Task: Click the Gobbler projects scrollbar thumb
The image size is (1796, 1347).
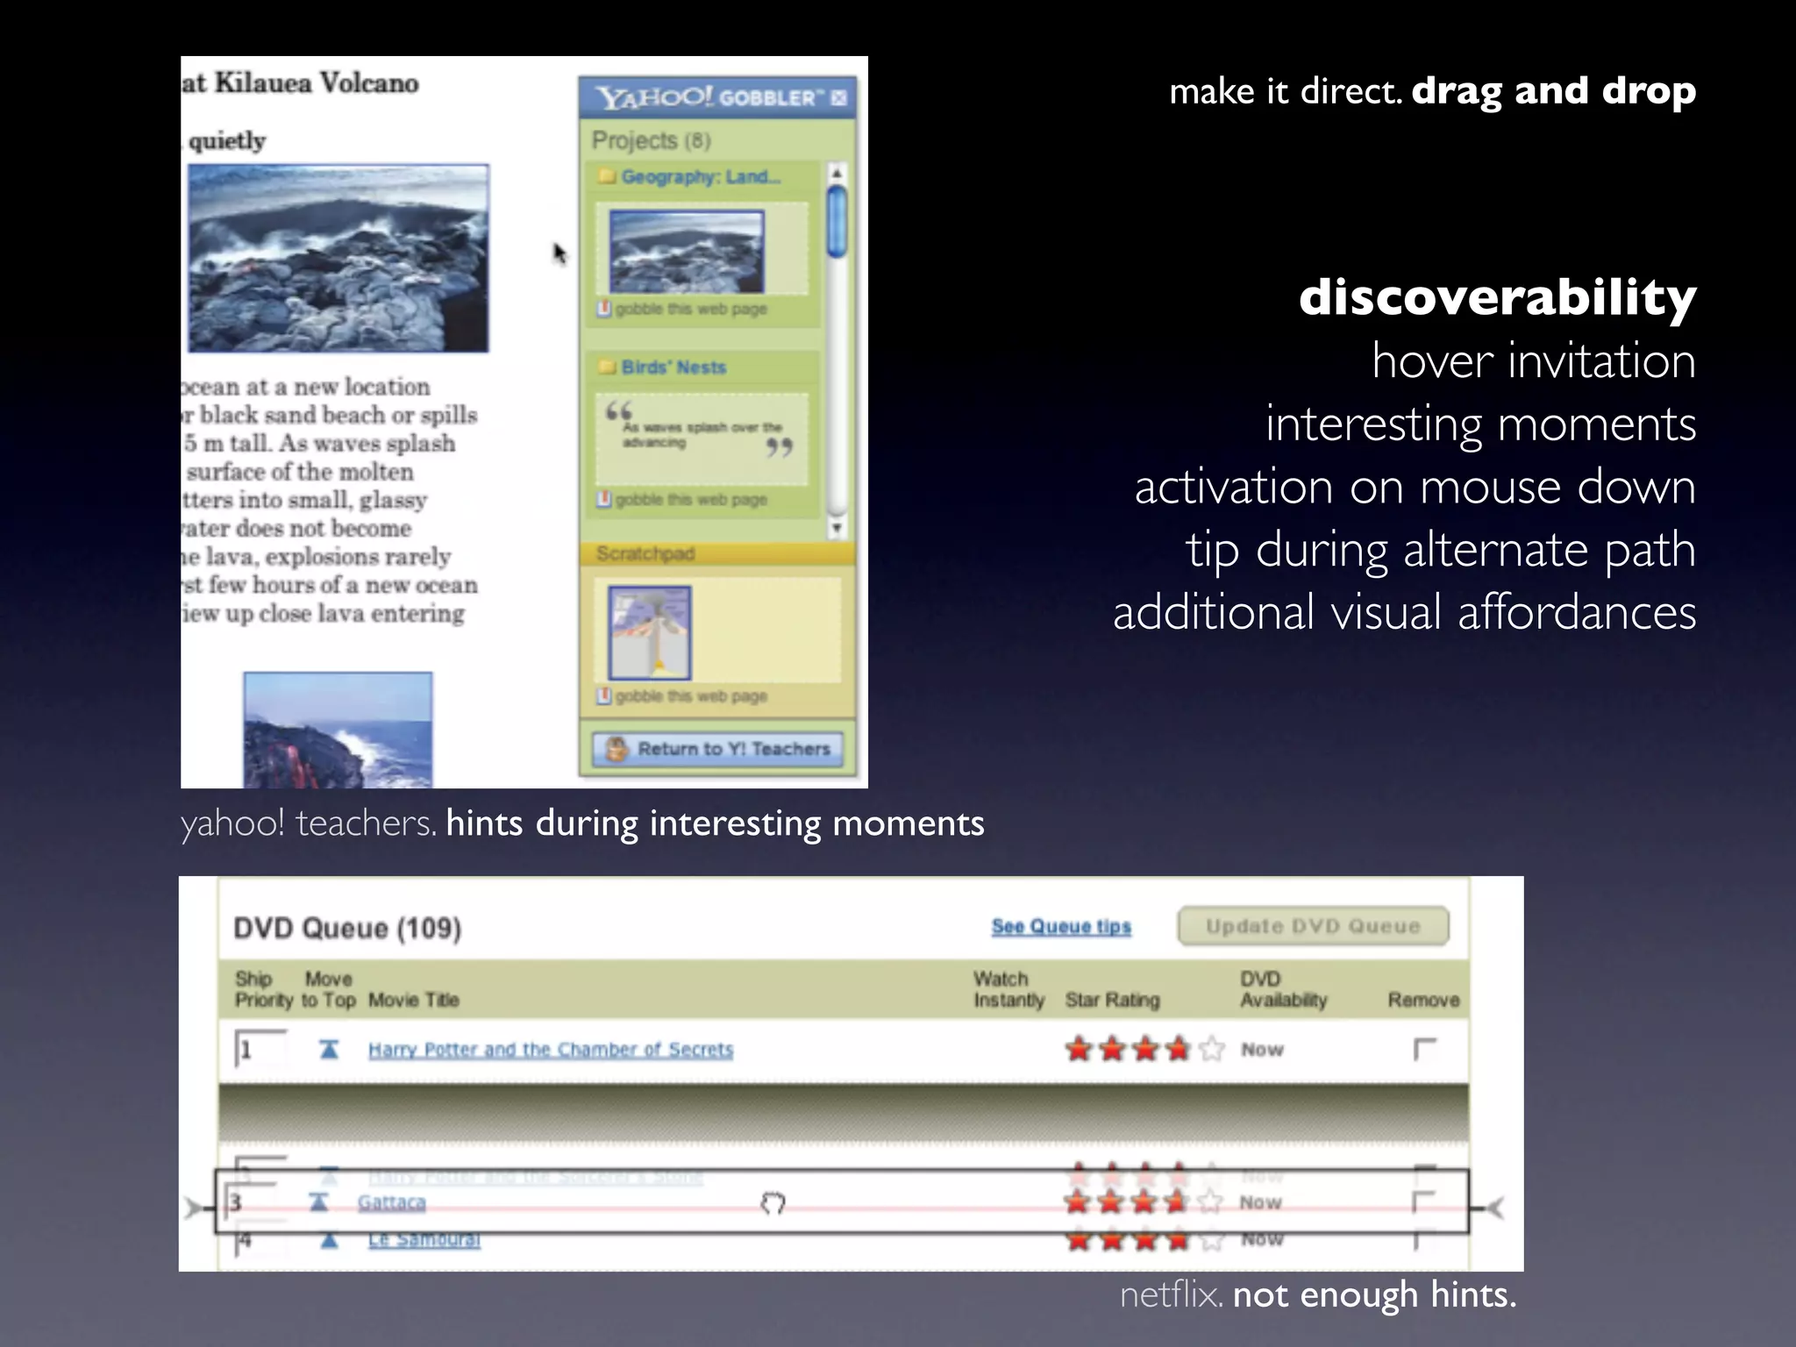Action: 837,221
